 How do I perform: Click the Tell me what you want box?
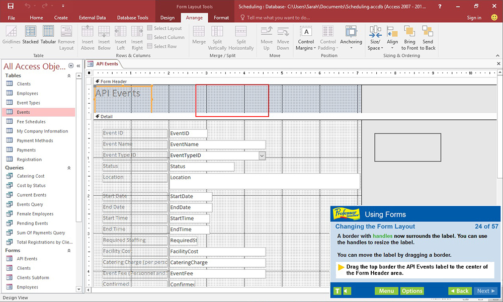275,18
